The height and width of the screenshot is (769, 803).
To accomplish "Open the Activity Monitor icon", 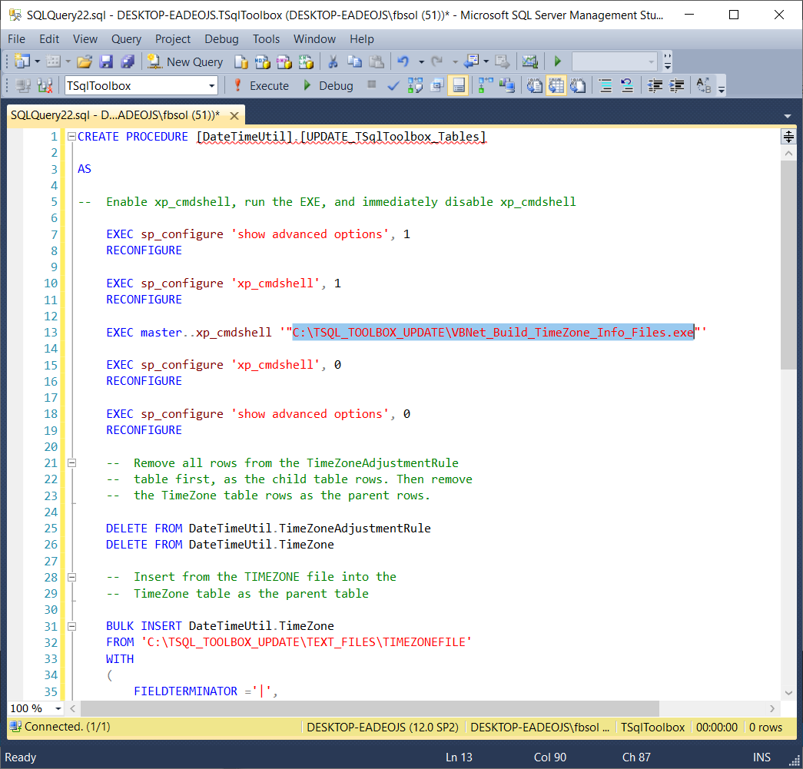I will [x=529, y=61].
